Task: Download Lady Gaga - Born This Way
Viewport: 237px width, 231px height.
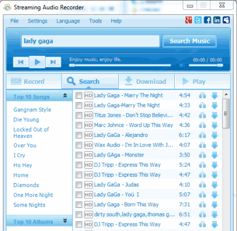Action: point(215,204)
